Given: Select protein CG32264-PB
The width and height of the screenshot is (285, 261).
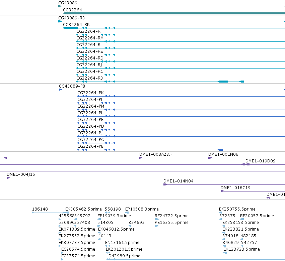Looking at the screenshot, I should coord(90,147).
